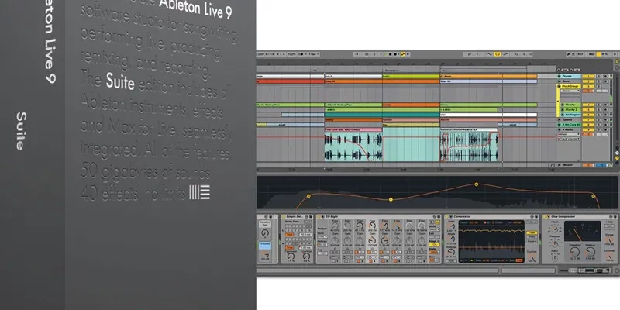Unfold the Drums track
The width and height of the screenshot is (620, 310).
559,76
